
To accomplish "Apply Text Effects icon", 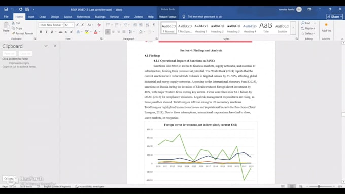I will pos(78,32).
